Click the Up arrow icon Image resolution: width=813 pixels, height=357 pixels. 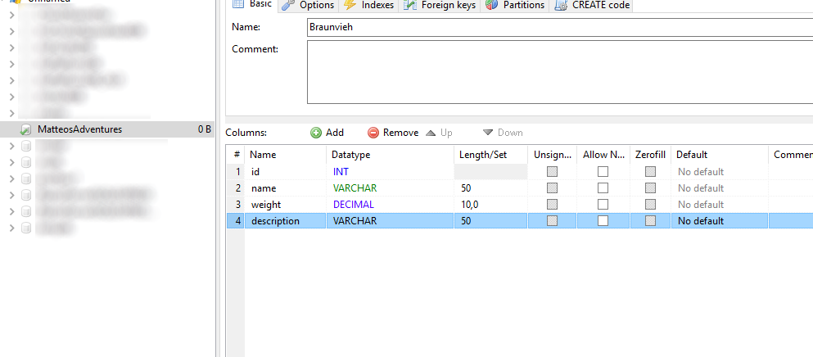[431, 133]
